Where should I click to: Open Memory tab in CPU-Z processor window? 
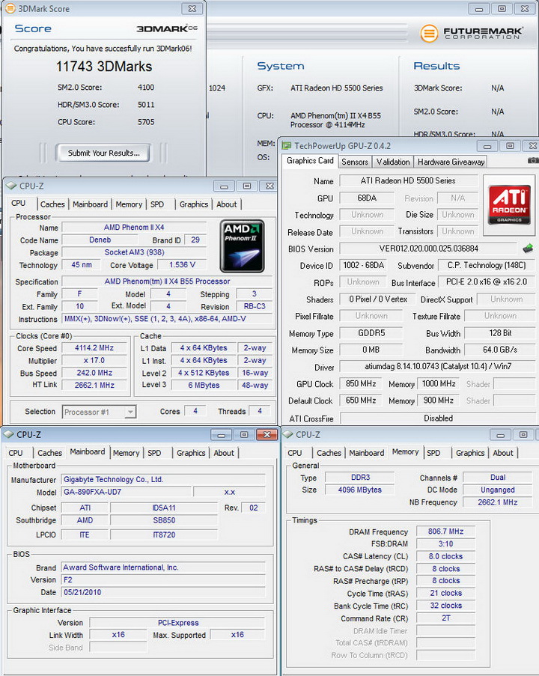coord(129,204)
